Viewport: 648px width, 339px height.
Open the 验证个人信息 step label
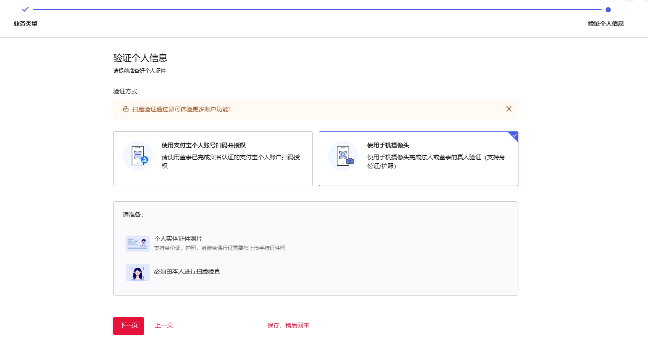point(606,24)
